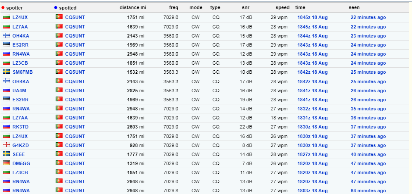Click the freq column header
The height and width of the screenshot is (194, 412).
174,8
